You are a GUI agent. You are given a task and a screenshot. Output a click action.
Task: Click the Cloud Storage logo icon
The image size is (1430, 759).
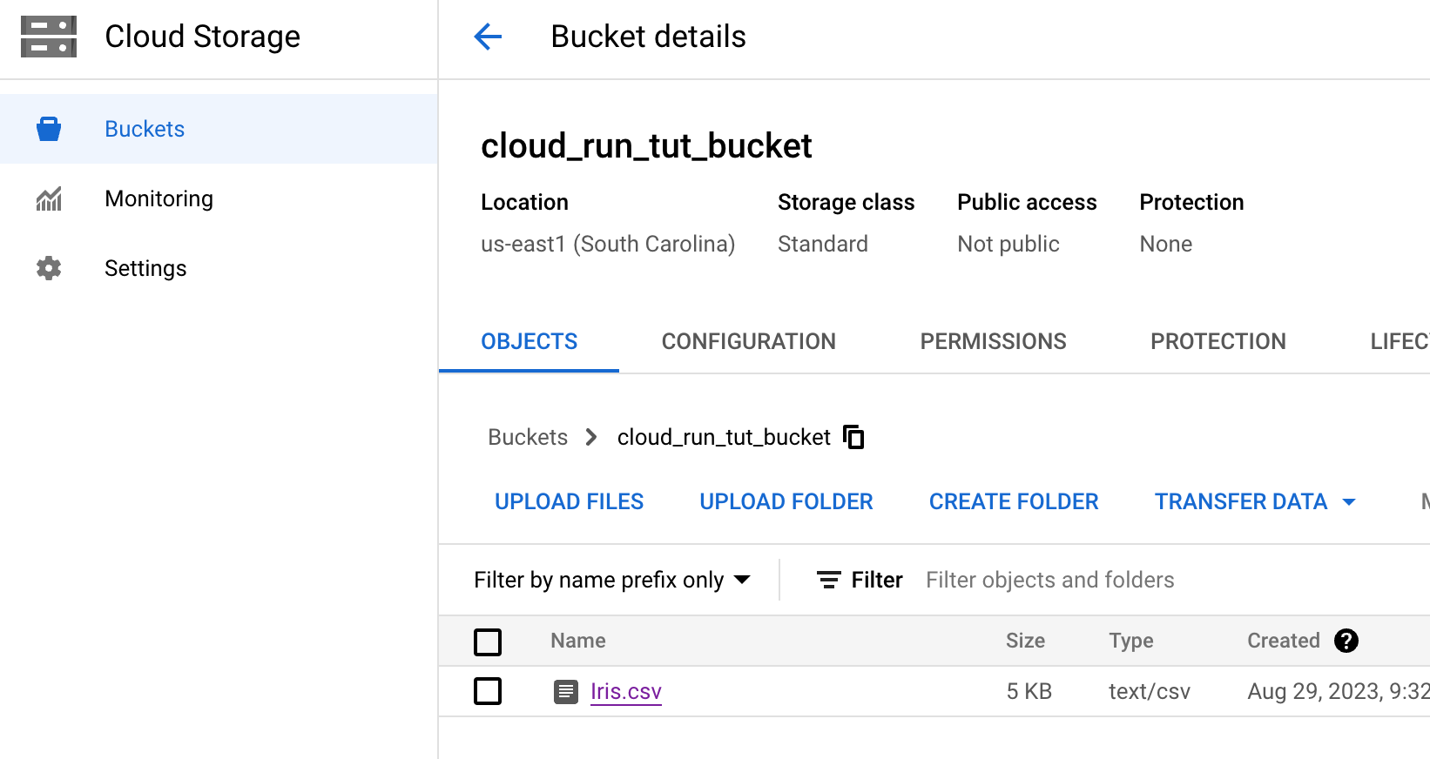pyautogui.click(x=49, y=37)
